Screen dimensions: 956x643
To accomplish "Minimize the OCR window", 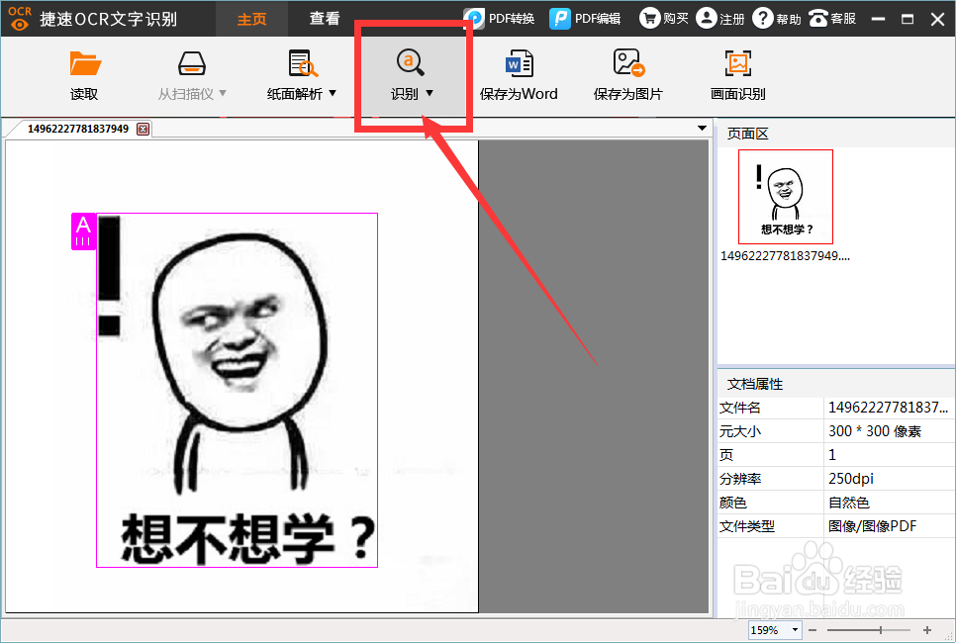I will (878, 19).
